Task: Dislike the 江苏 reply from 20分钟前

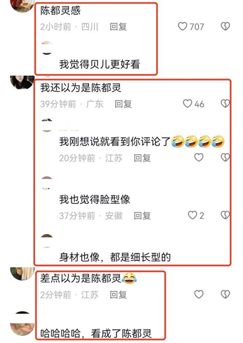Action: coord(225,157)
